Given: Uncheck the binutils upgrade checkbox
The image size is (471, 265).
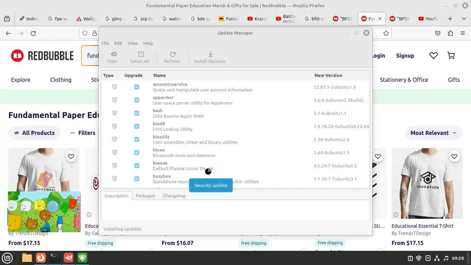Looking at the screenshot, I should (x=137, y=139).
